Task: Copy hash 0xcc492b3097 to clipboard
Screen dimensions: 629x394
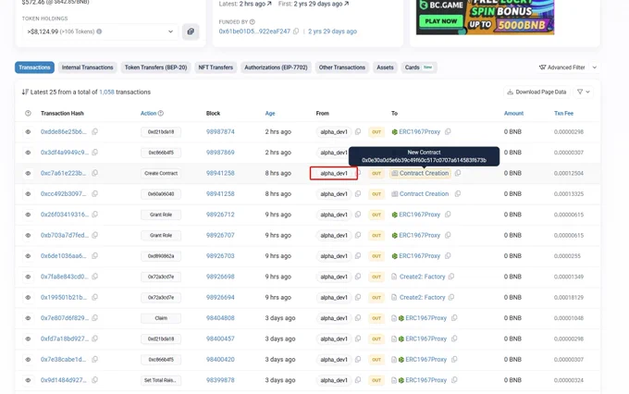Action: pos(94,193)
